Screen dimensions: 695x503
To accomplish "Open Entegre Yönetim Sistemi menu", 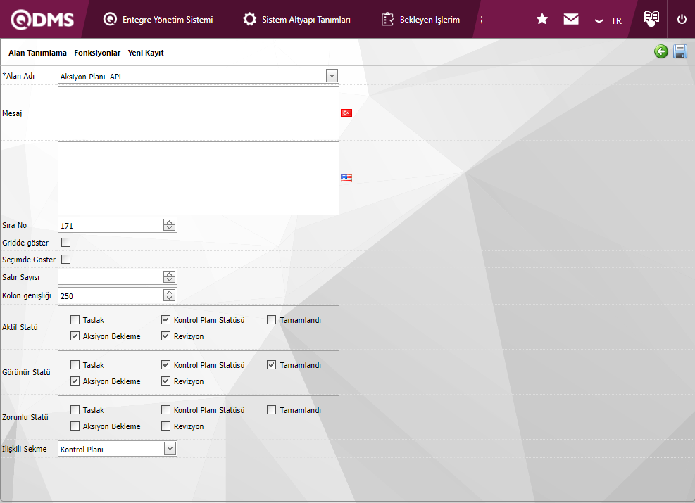I will [x=158, y=20].
